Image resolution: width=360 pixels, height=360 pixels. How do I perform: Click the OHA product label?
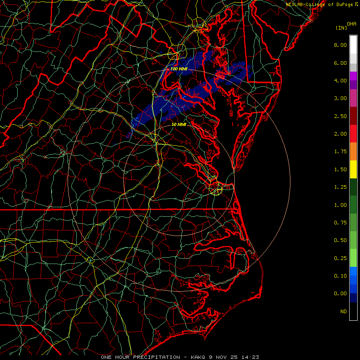(352, 24)
